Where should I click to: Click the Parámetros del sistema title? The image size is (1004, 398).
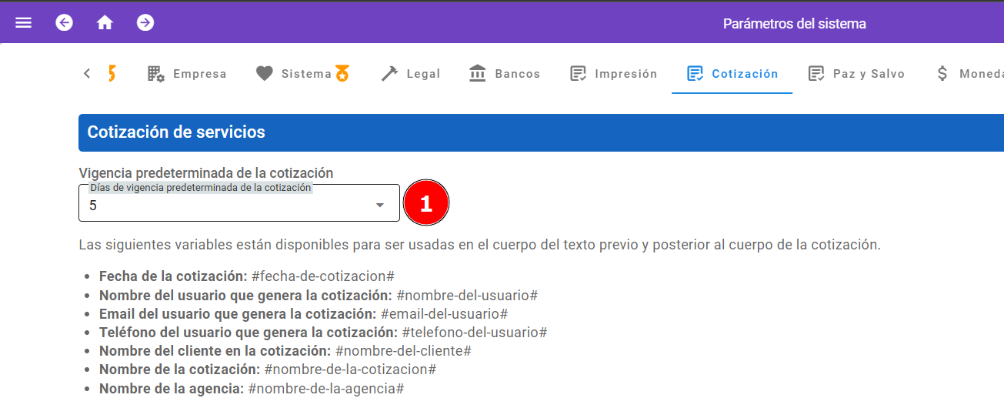(794, 24)
